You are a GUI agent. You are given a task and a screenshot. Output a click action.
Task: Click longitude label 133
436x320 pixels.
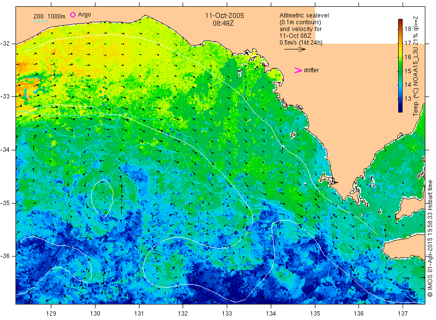tap(227, 313)
